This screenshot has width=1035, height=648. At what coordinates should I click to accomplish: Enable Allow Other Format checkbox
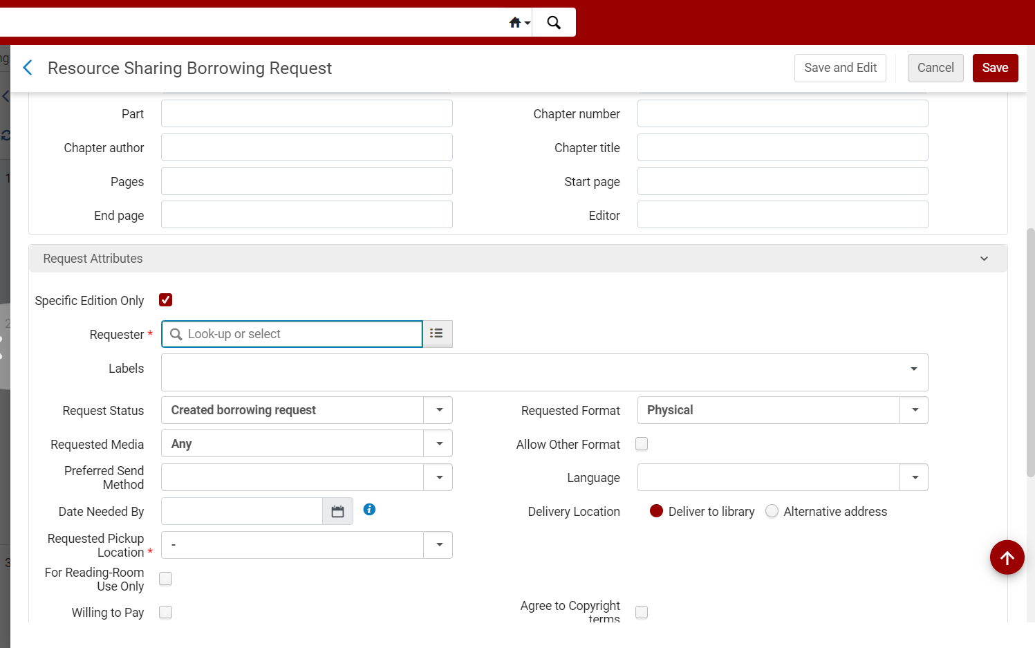click(642, 444)
